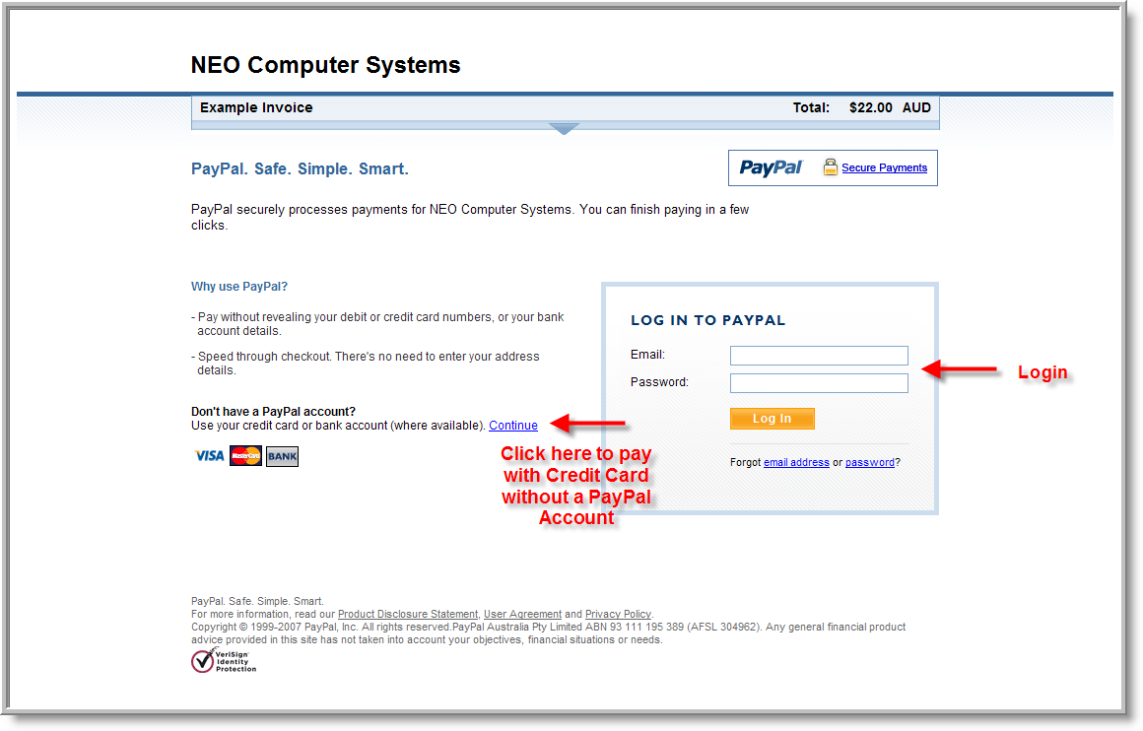This screenshot has width=1143, height=731.
Task: Click the Bank payment icon
Action: pyautogui.click(x=282, y=456)
